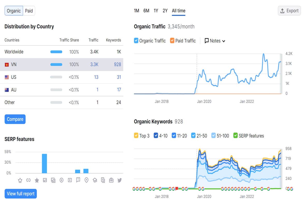Toggle the 51-100 positions checkbox
303x202 pixels.
[213, 135]
